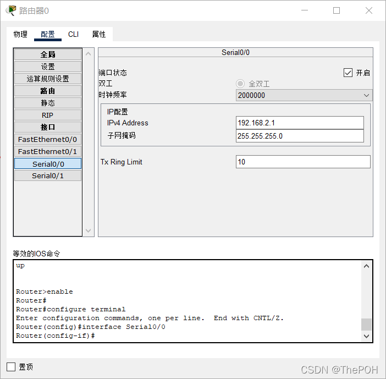Open the 静态 routing page
The height and width of the screenshot is (379, 386).
[48, 103]
